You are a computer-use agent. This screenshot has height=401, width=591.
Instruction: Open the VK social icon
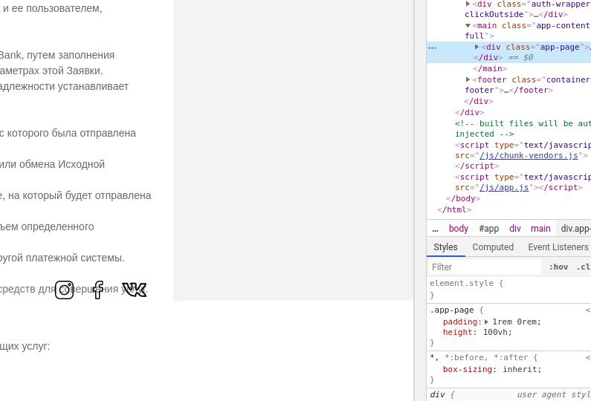point(134,290)
